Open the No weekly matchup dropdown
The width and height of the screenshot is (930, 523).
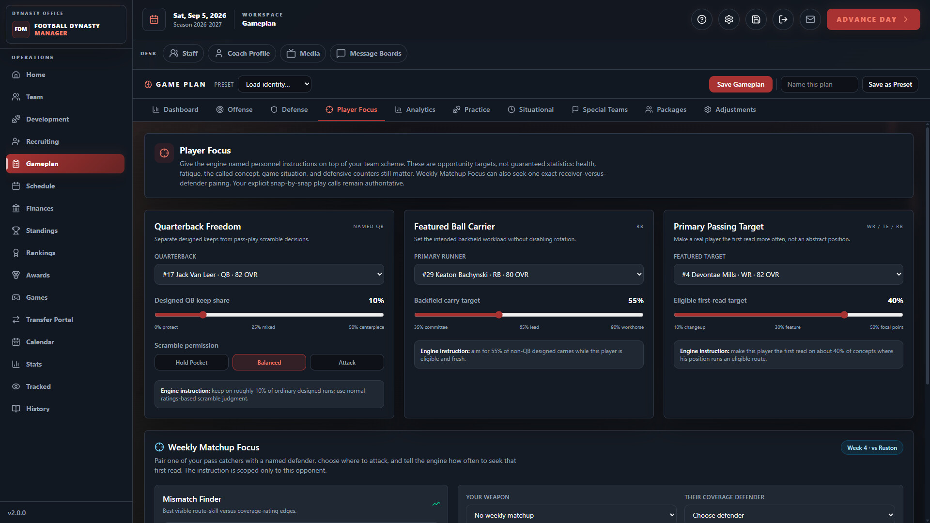click(x=572, y=515)
